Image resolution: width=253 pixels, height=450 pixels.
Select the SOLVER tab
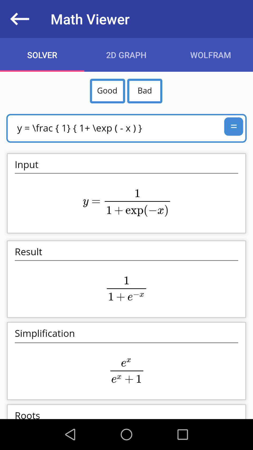[42, 55]
